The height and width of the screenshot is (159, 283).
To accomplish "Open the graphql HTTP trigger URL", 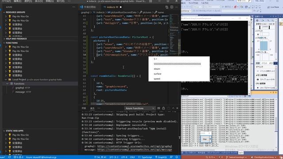I will point(134,146).
